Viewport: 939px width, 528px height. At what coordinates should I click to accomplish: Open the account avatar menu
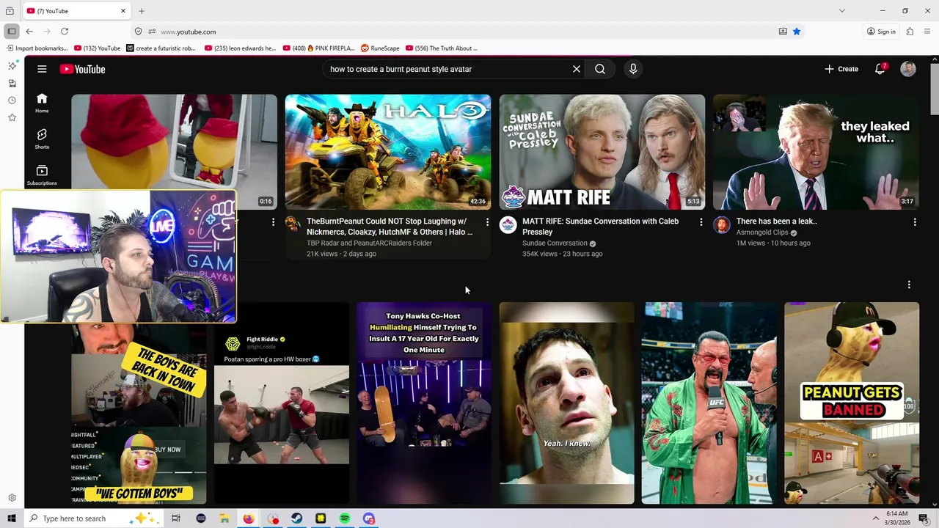click(908, 69)
